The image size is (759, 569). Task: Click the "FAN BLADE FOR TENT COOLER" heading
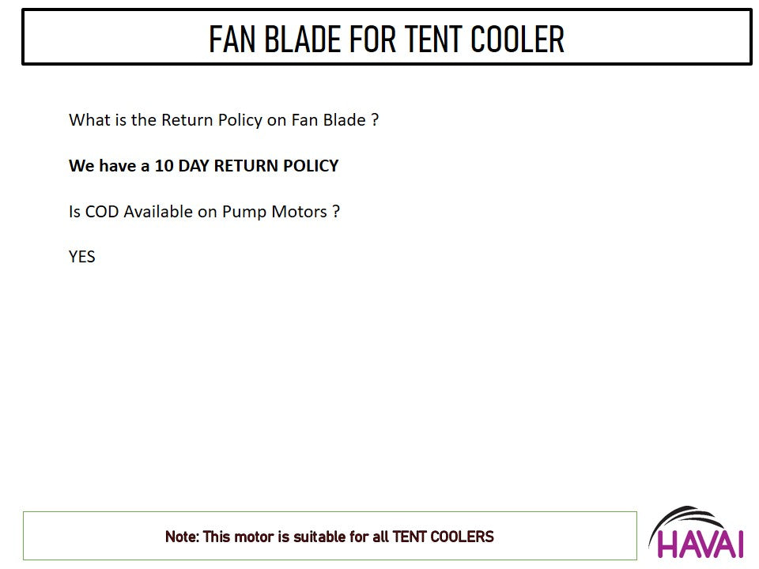tap(387, 39)
